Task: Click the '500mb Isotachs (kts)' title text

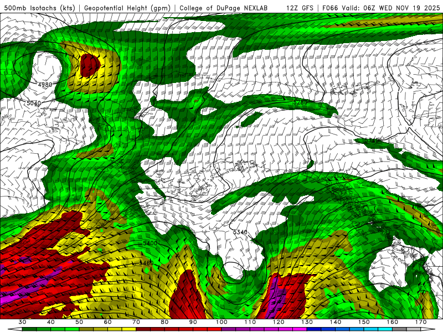Action: [x=40, y=8]
